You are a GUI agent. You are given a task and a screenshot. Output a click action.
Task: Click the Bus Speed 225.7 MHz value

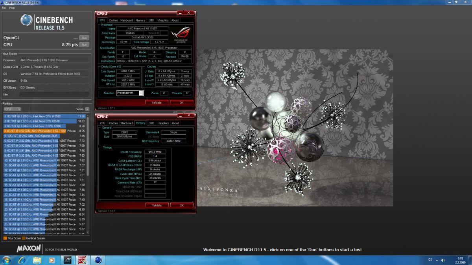[128, 80]
